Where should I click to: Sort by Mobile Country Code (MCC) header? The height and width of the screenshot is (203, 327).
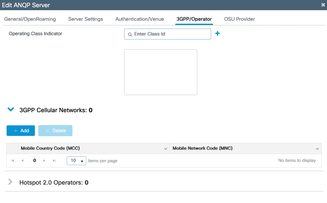[50, 148]
